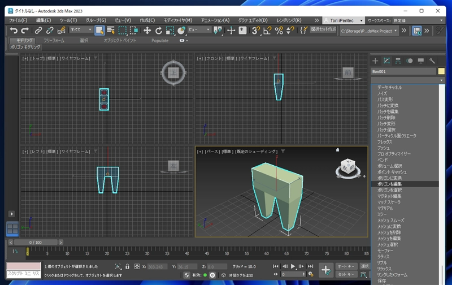The width and height of the screenshot is (452, 285).
Task: Open the Hierarchy command panel tab
Action: click(x=398, y=61)
